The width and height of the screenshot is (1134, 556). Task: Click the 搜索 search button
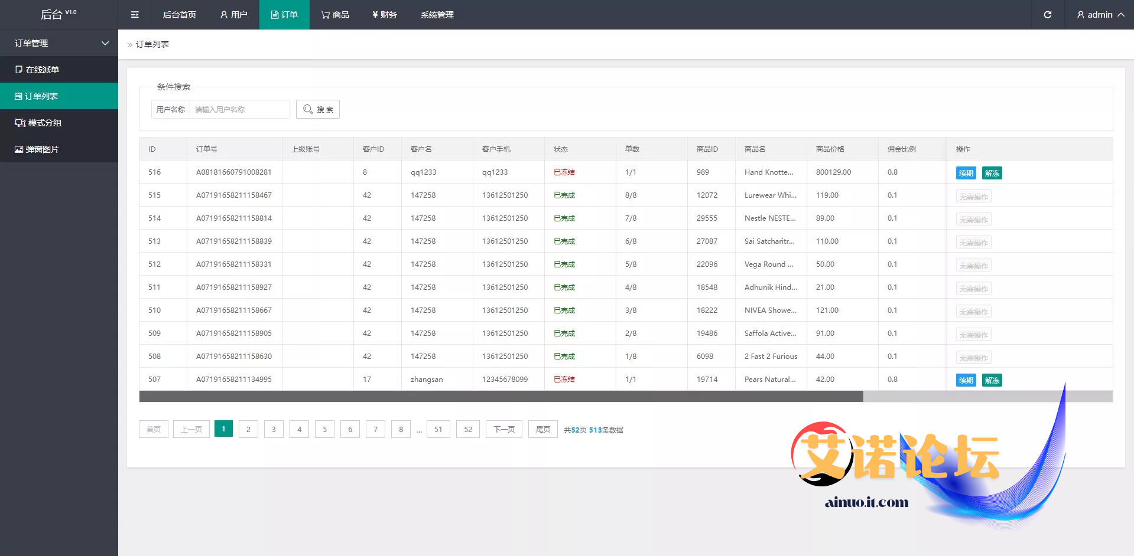(318, 109)
